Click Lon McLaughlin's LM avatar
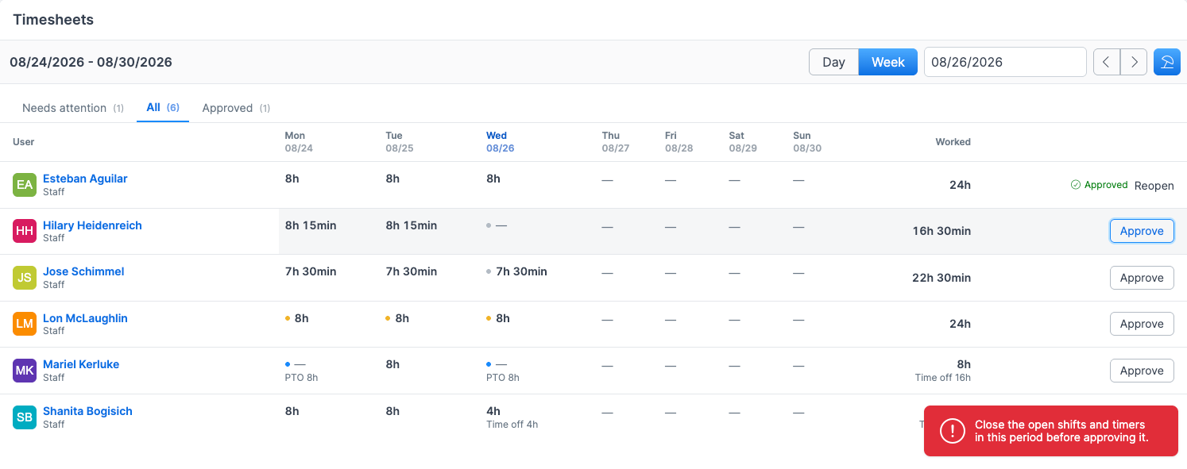The height and width of the screenshot is (469, 1187). click(x=25, y=324)
